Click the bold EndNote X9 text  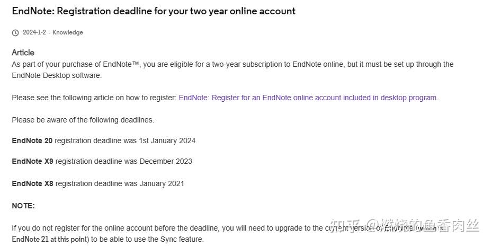[x=32, y=161]
